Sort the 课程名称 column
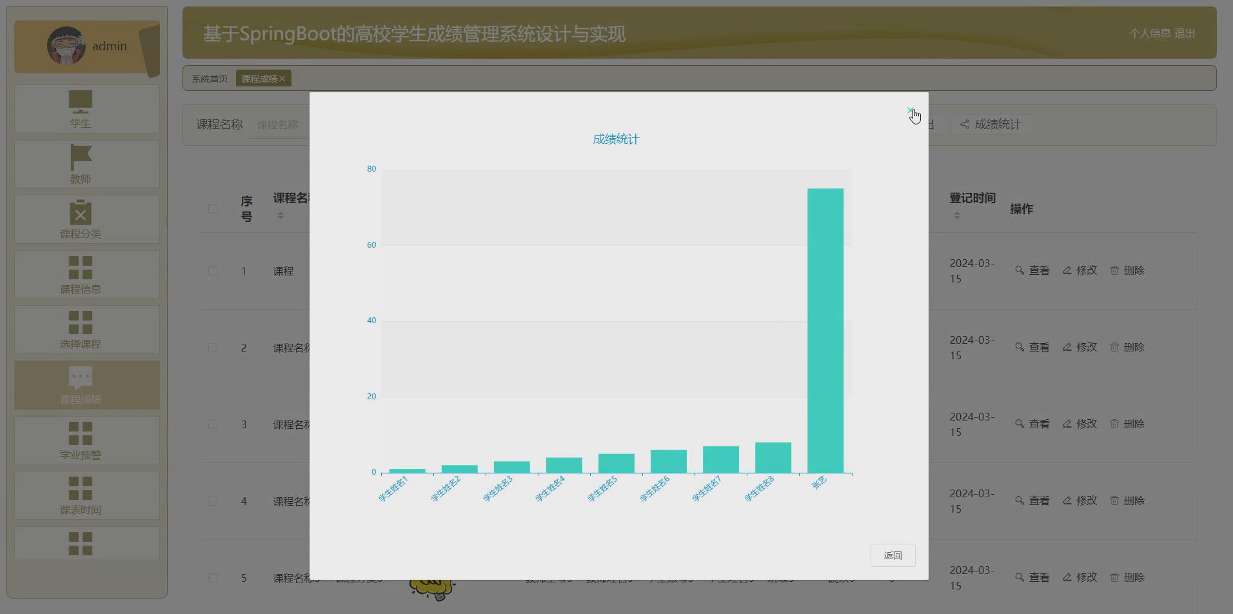The image size is (1233, 614). 281,215
